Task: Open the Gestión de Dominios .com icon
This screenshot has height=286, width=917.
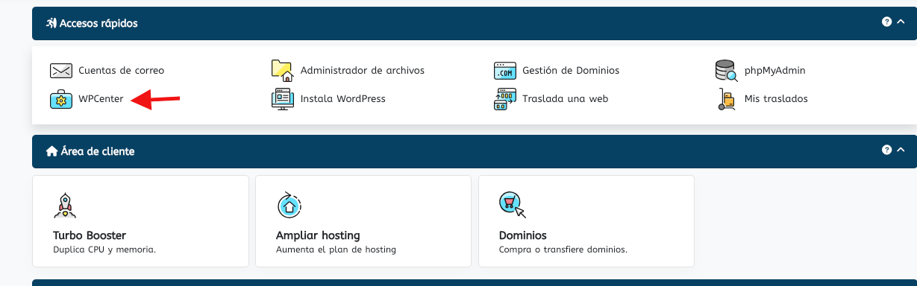Action: pyautogui.click(x=504, y=70)
